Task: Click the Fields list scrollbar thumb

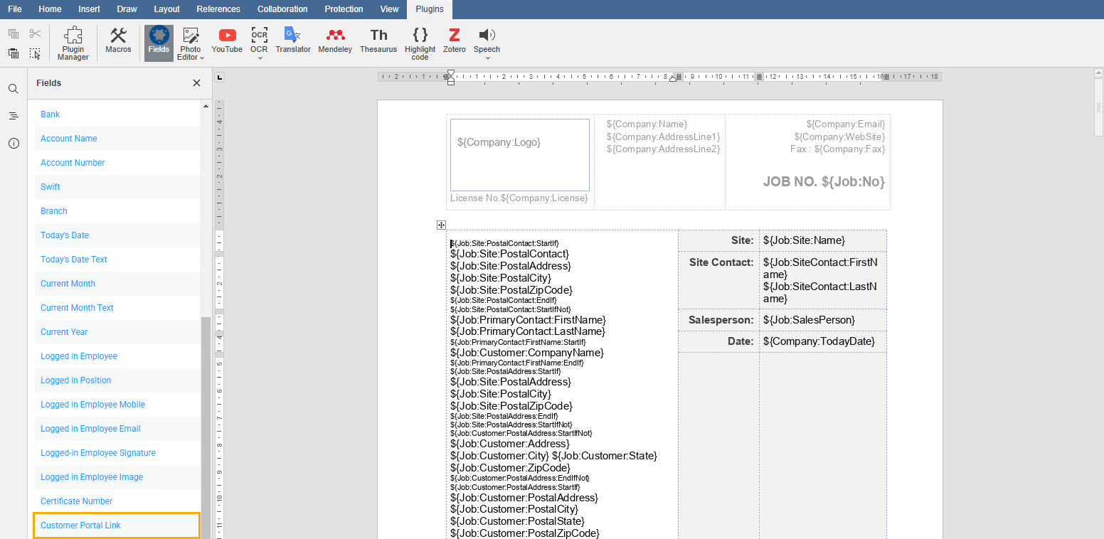Action: 206,427
